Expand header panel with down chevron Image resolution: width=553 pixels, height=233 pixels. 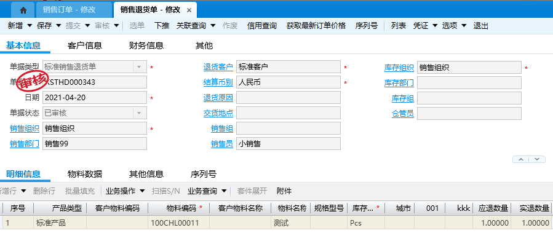537,159
